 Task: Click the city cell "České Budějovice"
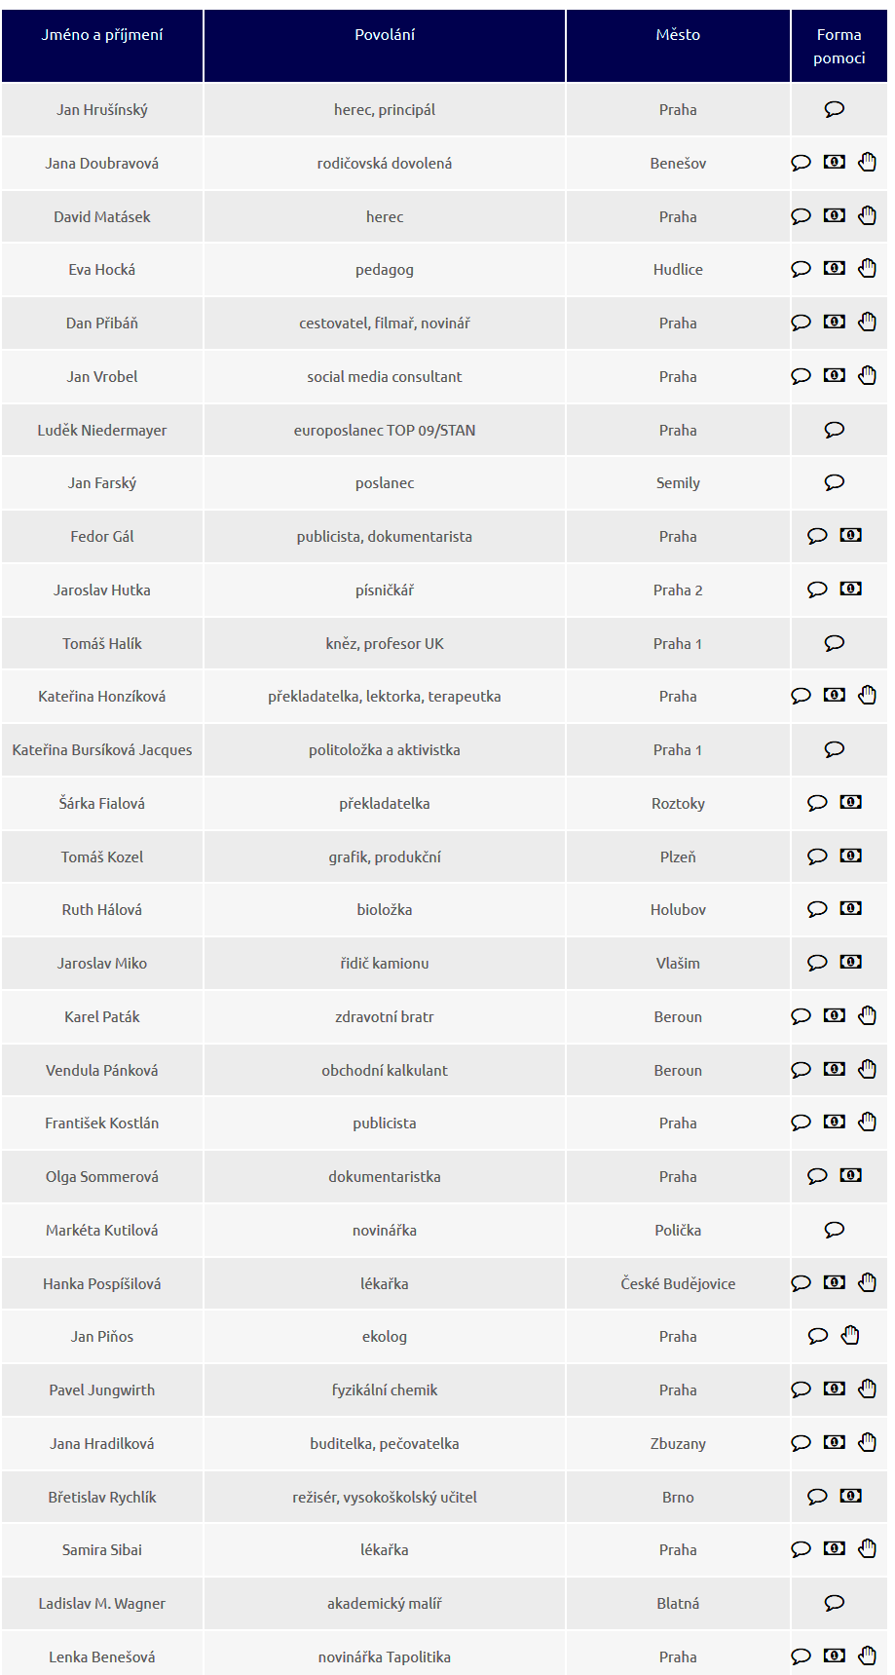tap(678, 1283)
